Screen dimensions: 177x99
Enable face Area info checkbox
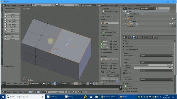click(111, 66)
